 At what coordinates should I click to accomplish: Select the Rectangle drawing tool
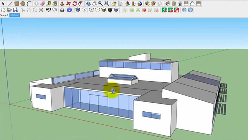[x=17, y=4]
